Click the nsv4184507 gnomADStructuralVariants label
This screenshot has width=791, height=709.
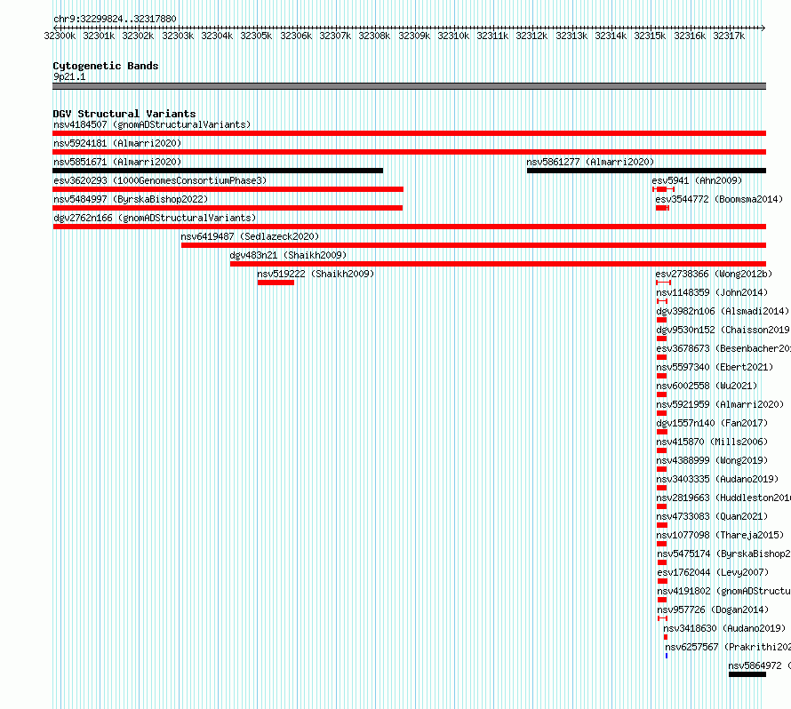tap(152, 124)
